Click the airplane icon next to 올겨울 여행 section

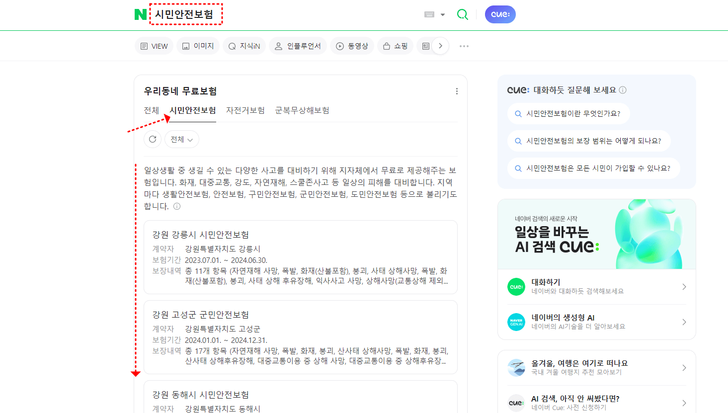(x=517, y=367)
